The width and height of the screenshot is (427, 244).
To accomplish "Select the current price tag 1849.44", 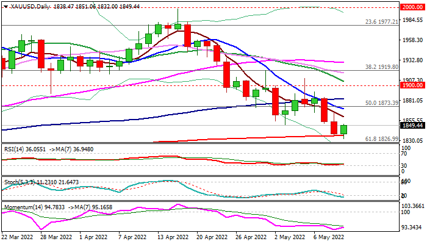I will click(x=412, y=125).
